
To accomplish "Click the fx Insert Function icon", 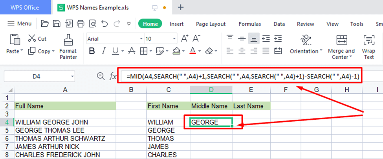I will (x=113, y=77).
